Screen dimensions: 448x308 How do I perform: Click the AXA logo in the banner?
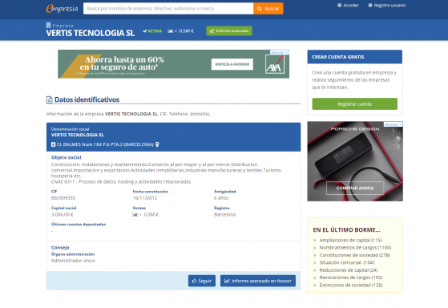275,64
